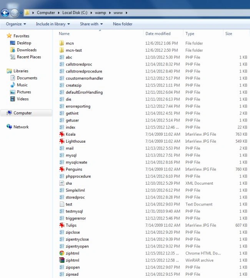Image resolution: width=250 pixels, height=278 pixels.
Task: Expand the arrow after www in breadcrumb
Action: click(x=127, y=13)
